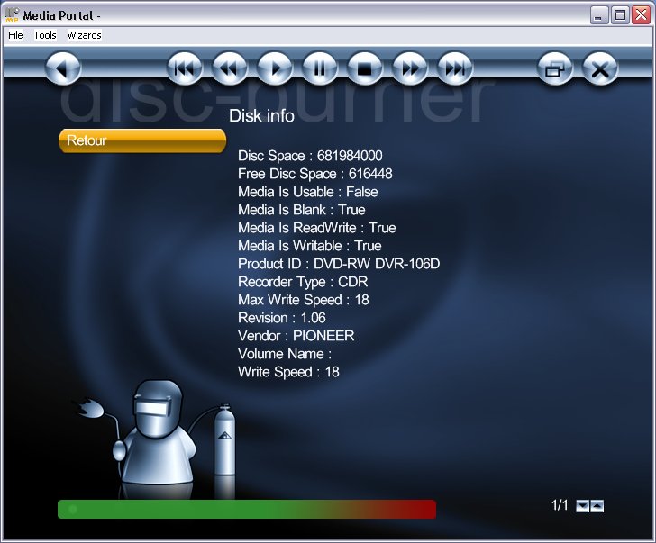Skip to next track button
This screenshot has width=656, height=543.
[455, 68]
